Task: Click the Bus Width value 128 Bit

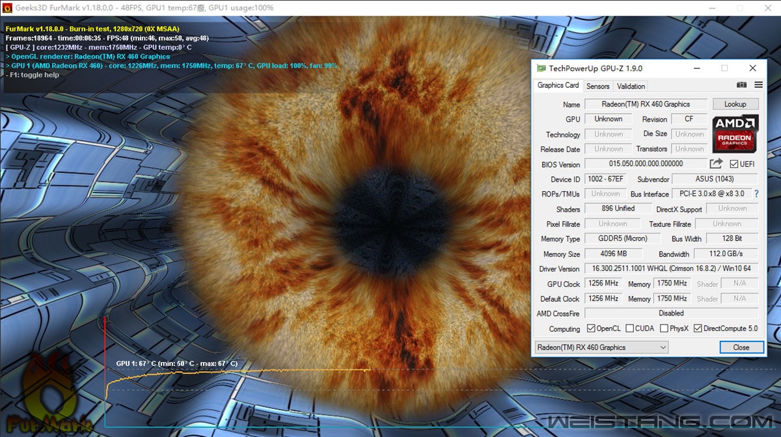Action: [x=732, y=239]
